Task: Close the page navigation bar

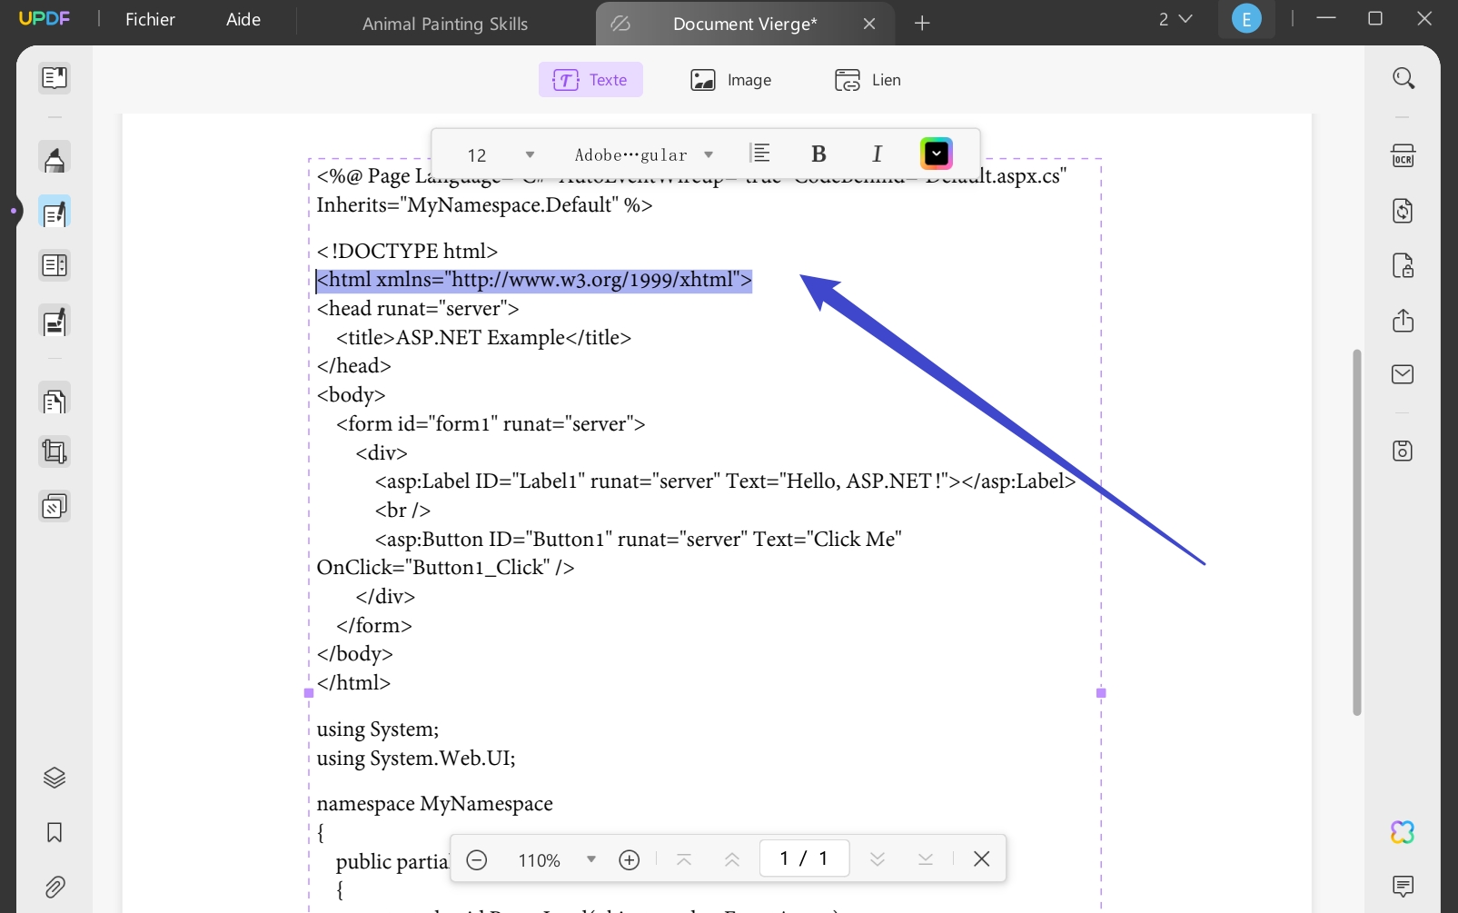Action: tap(982, 859)
